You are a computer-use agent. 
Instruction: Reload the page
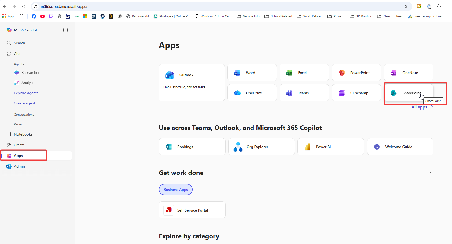point(24,6)
